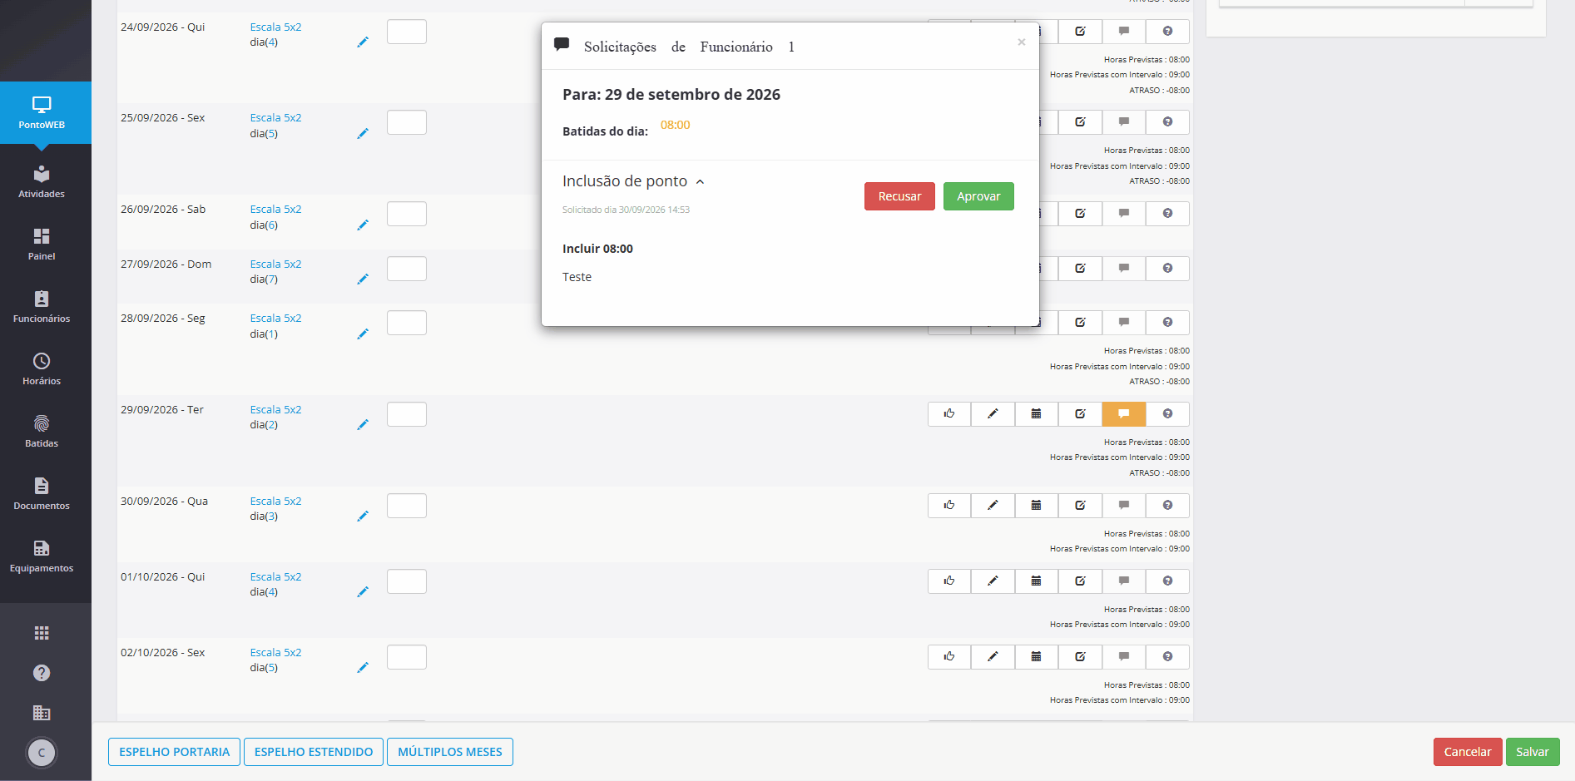
Task: Click thumbs-up icon for 29/09/2026 row
Action: (949, 414)
